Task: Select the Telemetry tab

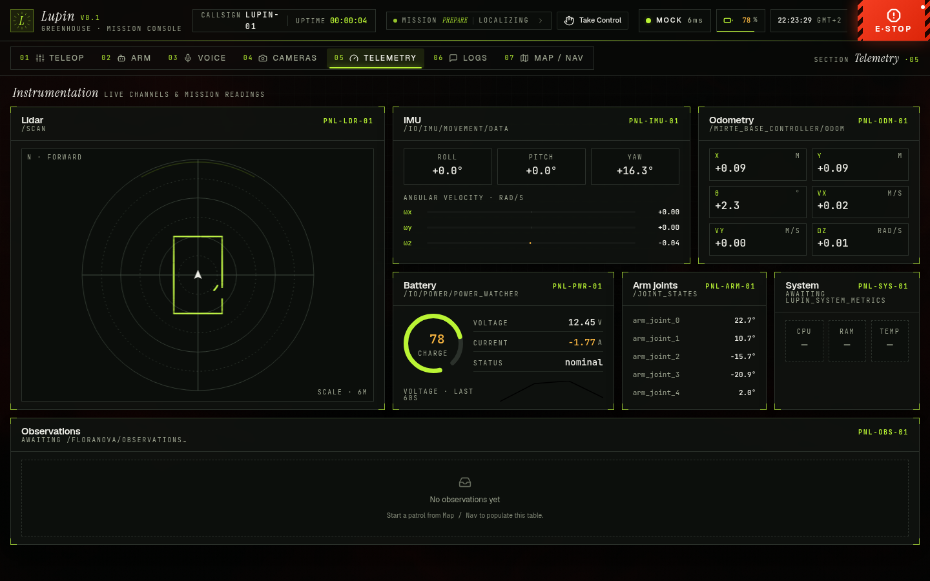Action: click(x=375, y=58)
